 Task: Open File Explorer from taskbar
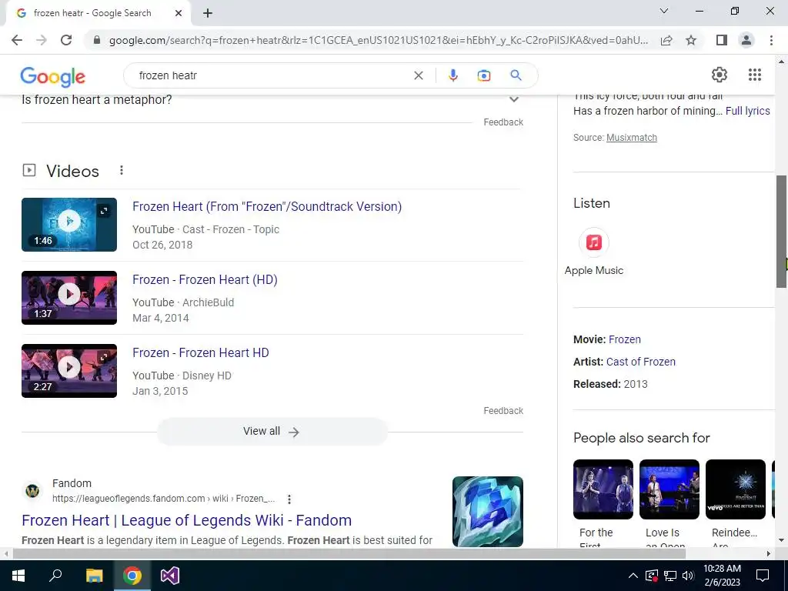94,576
